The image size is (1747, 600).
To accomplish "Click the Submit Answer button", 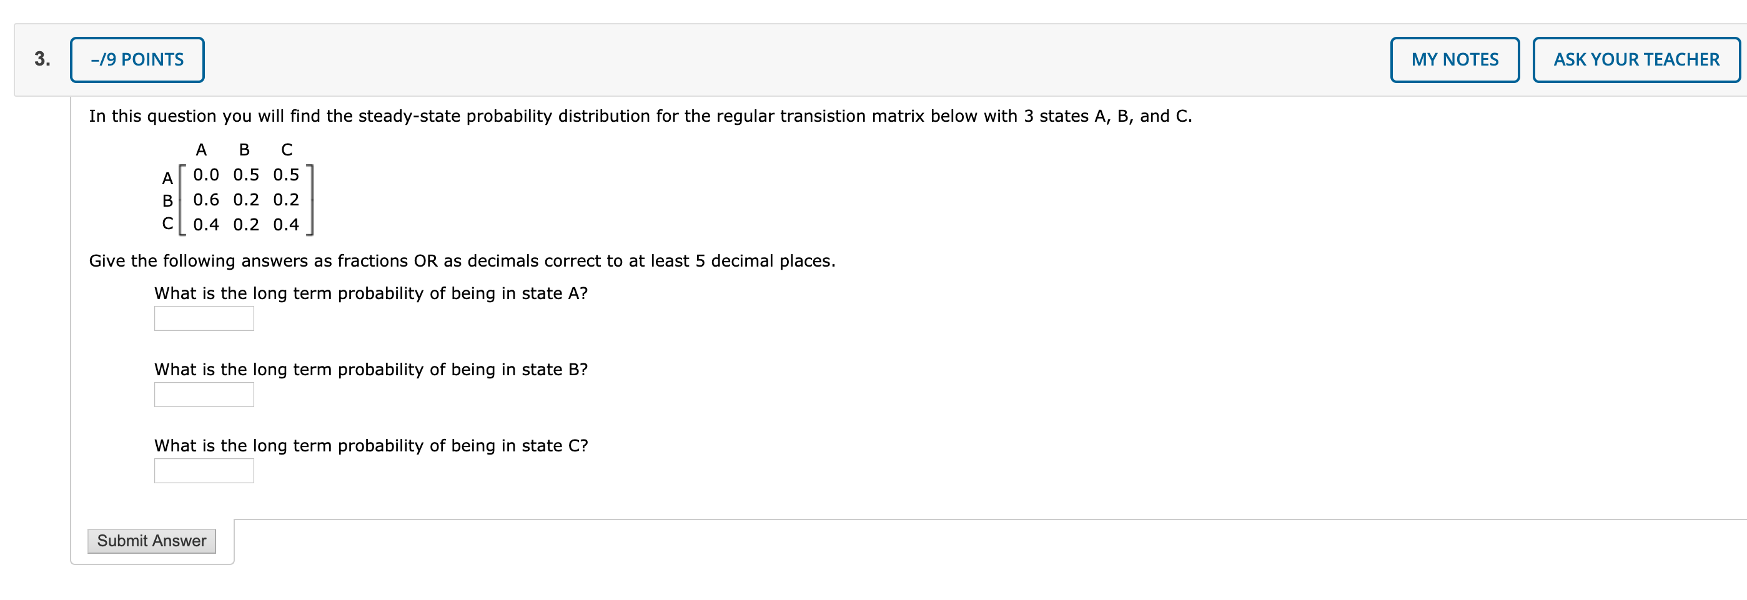I will (151, 541).
